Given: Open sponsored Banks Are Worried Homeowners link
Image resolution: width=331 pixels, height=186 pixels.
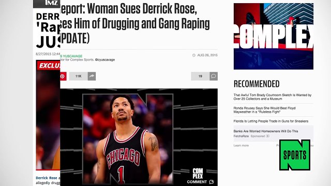Looking at the screenshot, I should click(266, 131).
